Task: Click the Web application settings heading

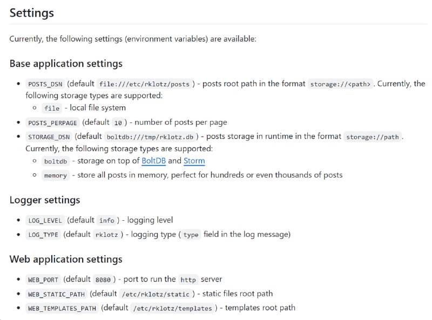Action: pos(66,259)
